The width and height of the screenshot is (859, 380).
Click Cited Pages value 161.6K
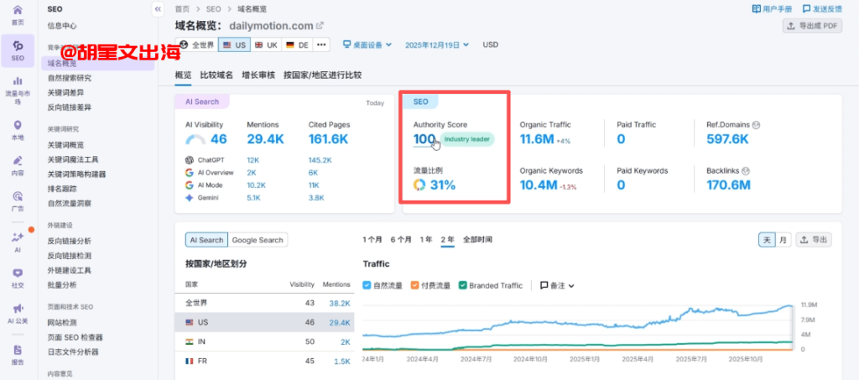click(328, 139)
